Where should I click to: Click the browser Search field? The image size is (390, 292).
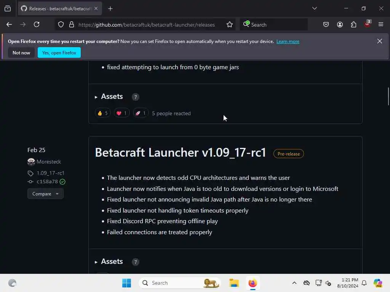[273, 25]
